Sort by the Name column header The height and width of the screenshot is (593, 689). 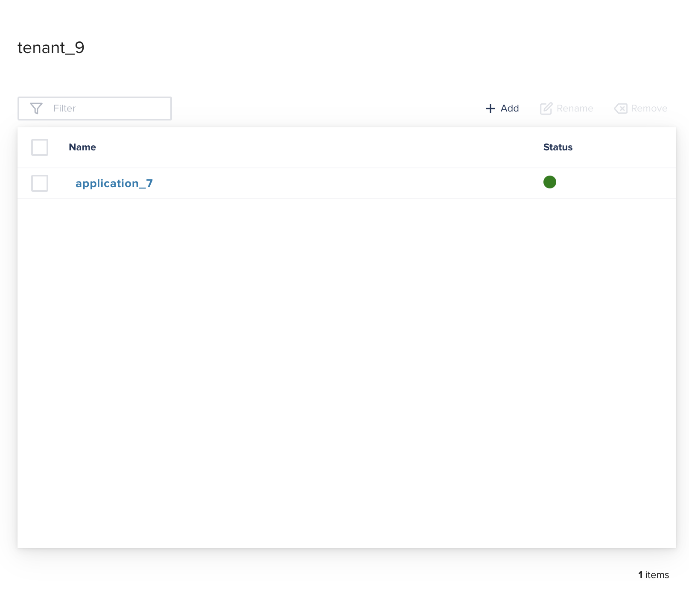point(82,147)
